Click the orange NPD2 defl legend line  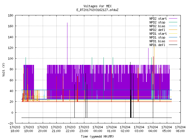coord(173,30)
